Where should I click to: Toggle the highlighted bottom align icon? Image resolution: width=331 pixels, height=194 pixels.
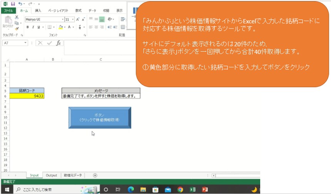102,19
